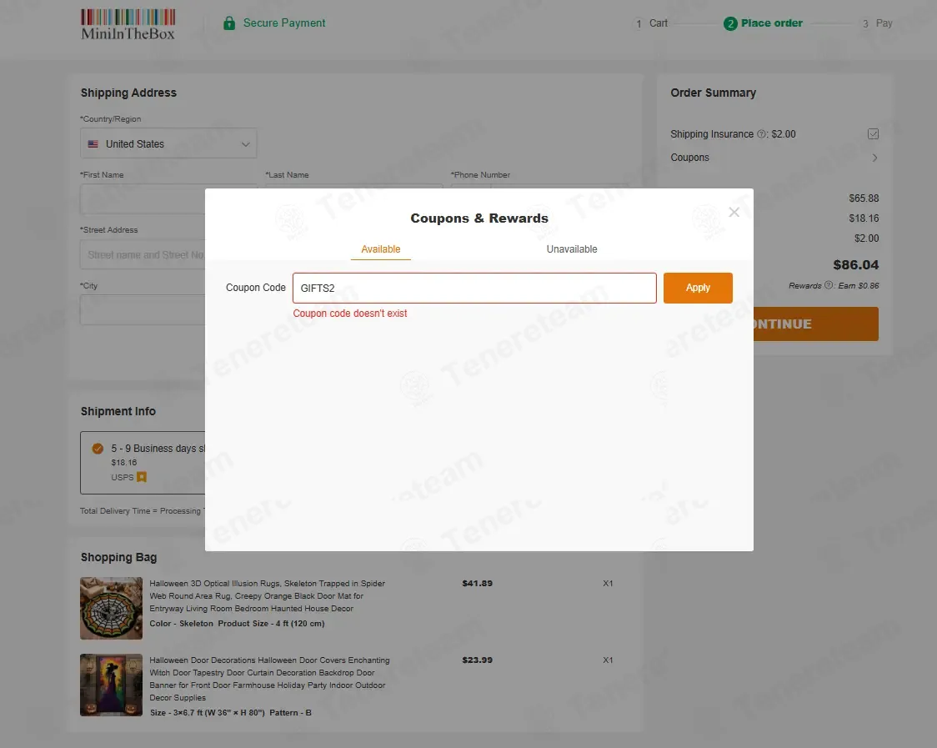Click the Pay step indicator
Viewport: 937px width, 748px height.
(x=877, y=23)
